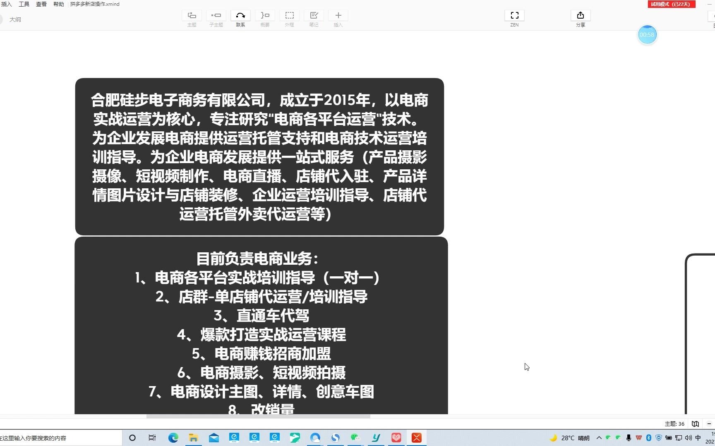Click the zoom out minus button

point(709,424)
